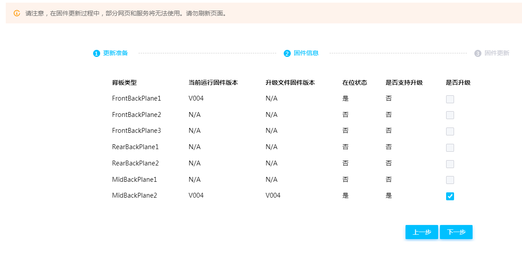
Task: Select the RearBackPlane1 row name
Action: pyautogui.click(x=135, y=147)
